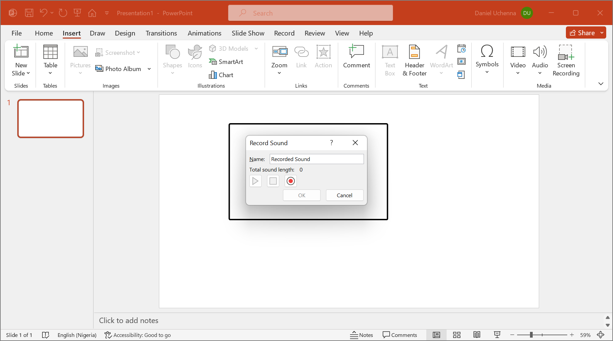The height and width of the screenshot is (341, 613).
Task: Click the red Record button in dialog
Action: 290,181
